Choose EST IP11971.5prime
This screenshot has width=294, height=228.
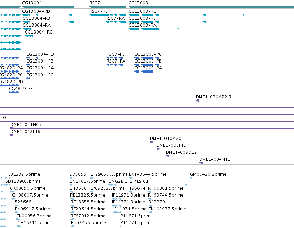point(117,212)
